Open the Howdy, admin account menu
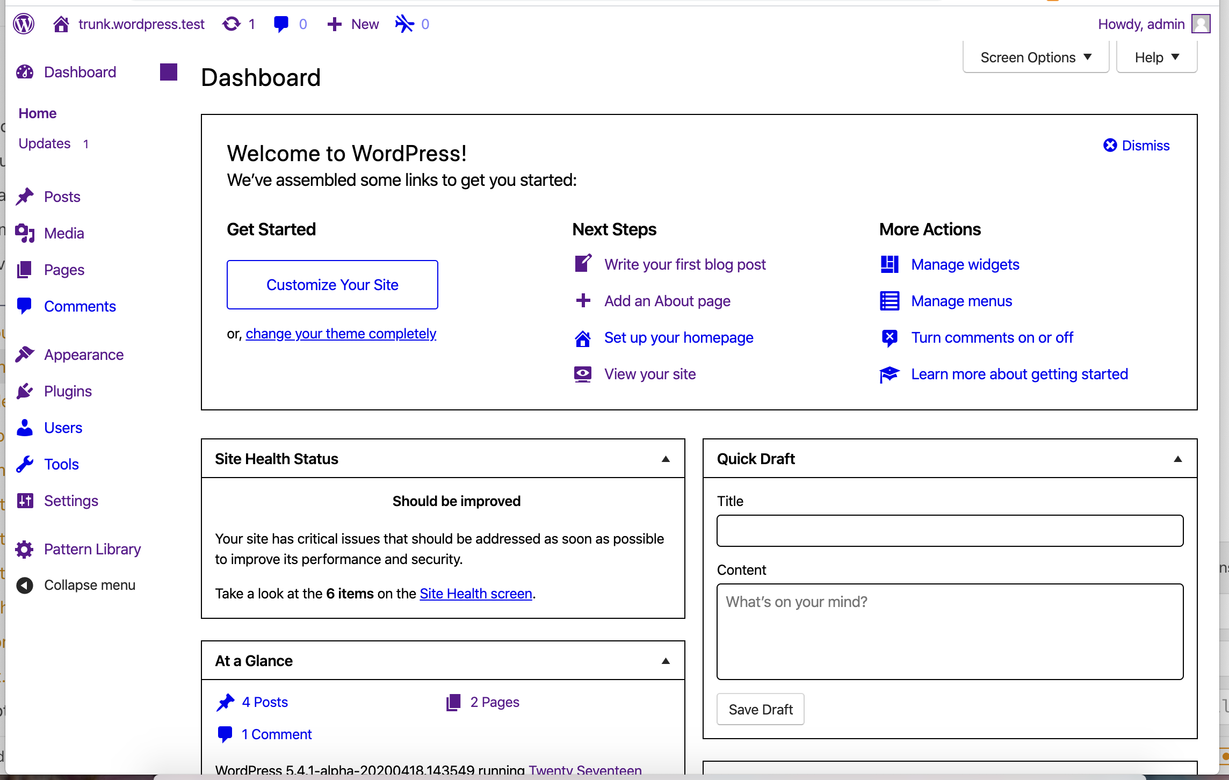The width and height of the screenshot is (1229, 780). click(x=1154, y=24)
